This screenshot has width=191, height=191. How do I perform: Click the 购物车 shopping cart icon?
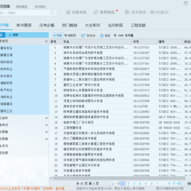[83, 36]
